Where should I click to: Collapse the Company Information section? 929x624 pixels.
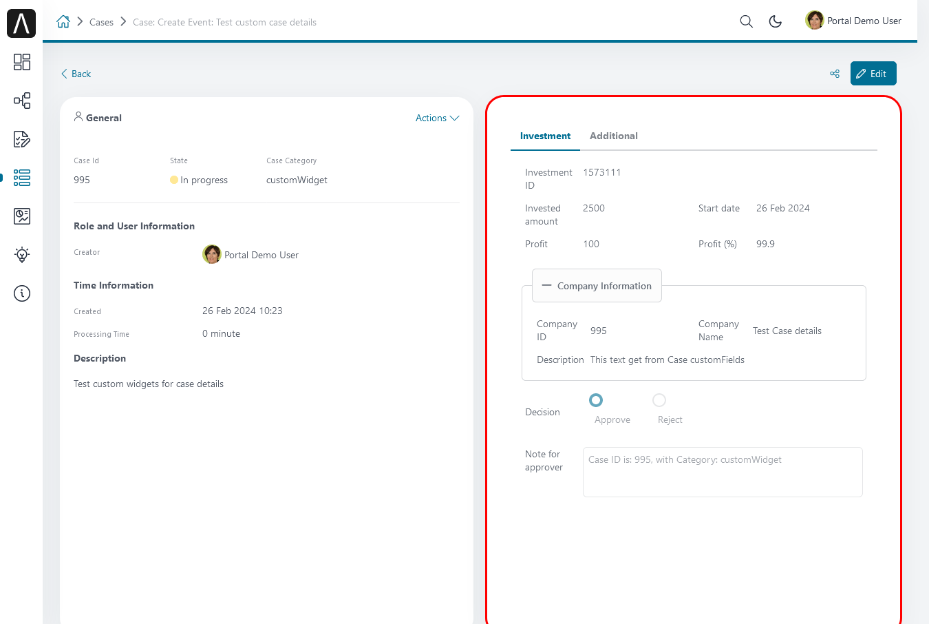point(597,286)
